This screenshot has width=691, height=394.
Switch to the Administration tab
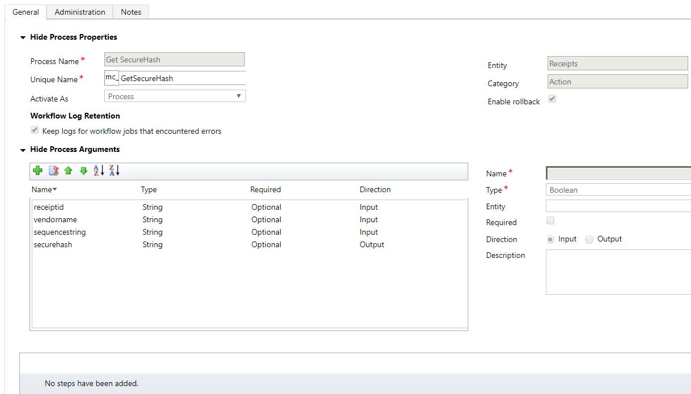tap(80, 12)
